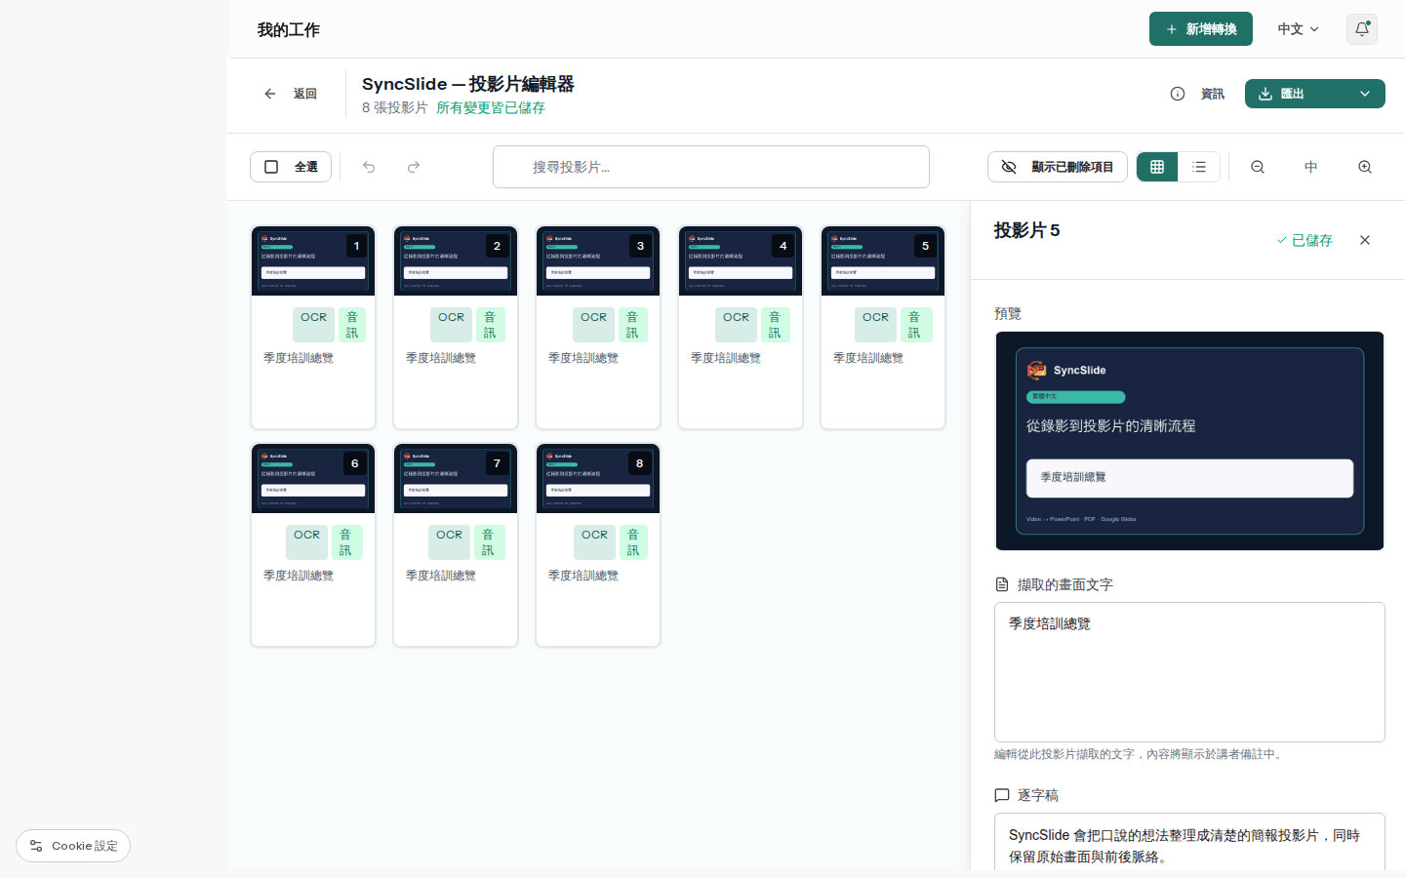This screenshot has height=878, width=1405.
Task: Zoom in with the plus magnifier
Action: pyautogui.click(x=1365, y=167)
